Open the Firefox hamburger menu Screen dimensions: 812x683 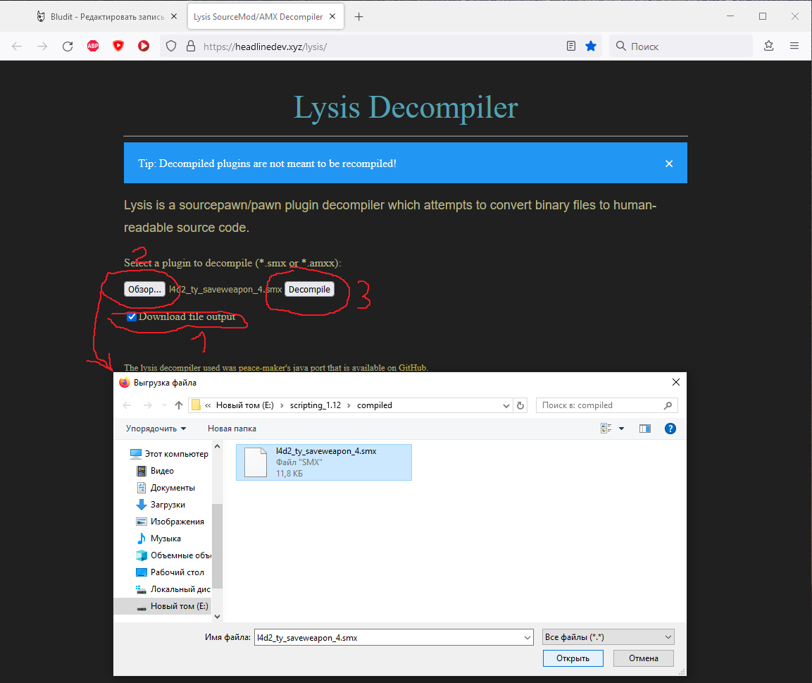[794, 46]
